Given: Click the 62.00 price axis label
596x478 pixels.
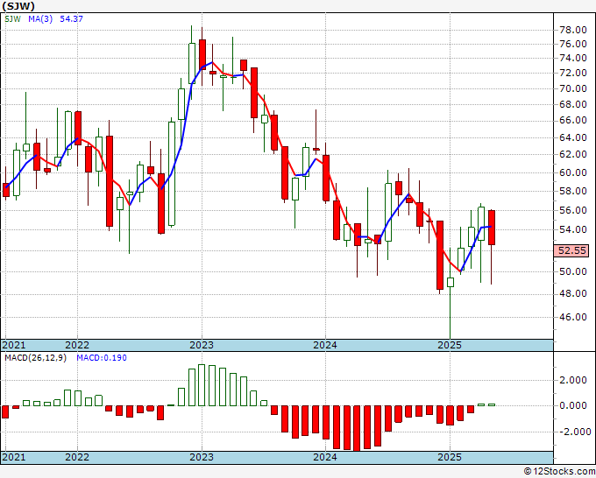Looking at the screenshot, I should coord(573,154).
